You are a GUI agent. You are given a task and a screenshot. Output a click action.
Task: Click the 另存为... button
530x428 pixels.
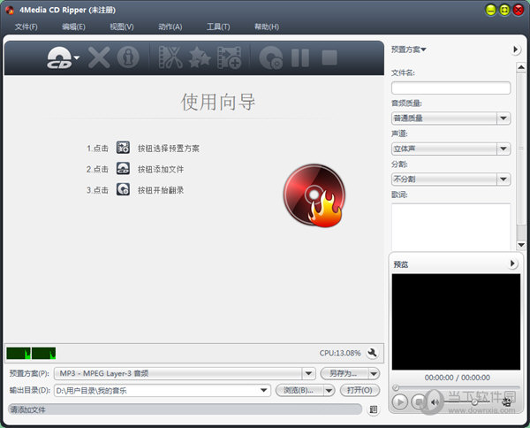(x=344, y=373)
